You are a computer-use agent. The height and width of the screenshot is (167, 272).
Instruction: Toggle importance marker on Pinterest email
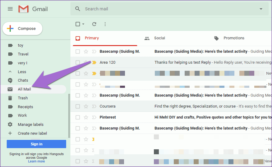pos(94,117)
